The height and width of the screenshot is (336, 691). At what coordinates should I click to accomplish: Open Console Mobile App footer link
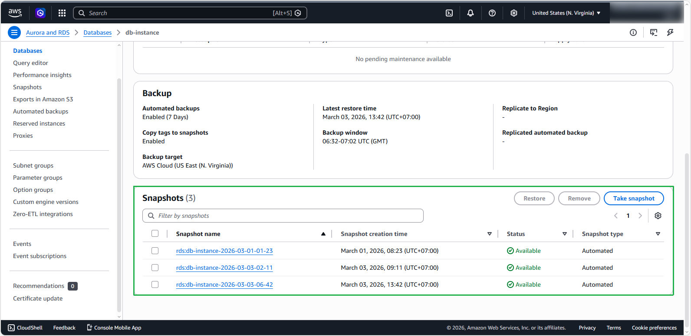coord(114,328)
